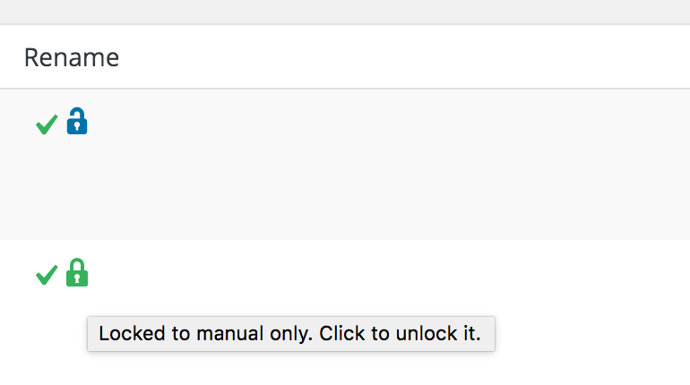The height and width of the screenshot is (385, 690).
Task: Toggle the second row's rename checkmark
Action: coord(47,275)
